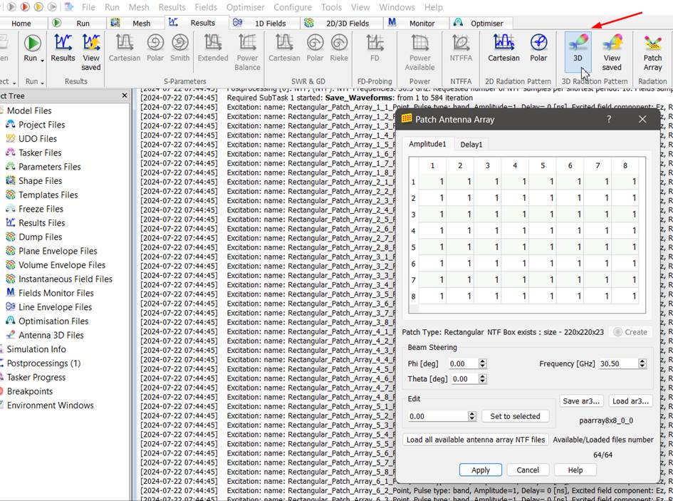Select row 4 header in amplitude table

413,231
